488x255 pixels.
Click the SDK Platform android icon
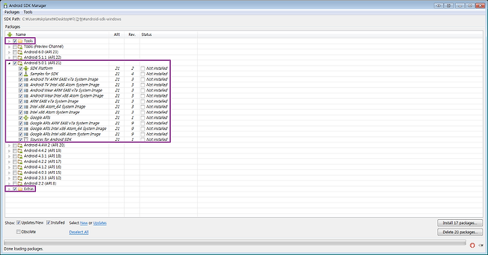[x=26, y=68]
